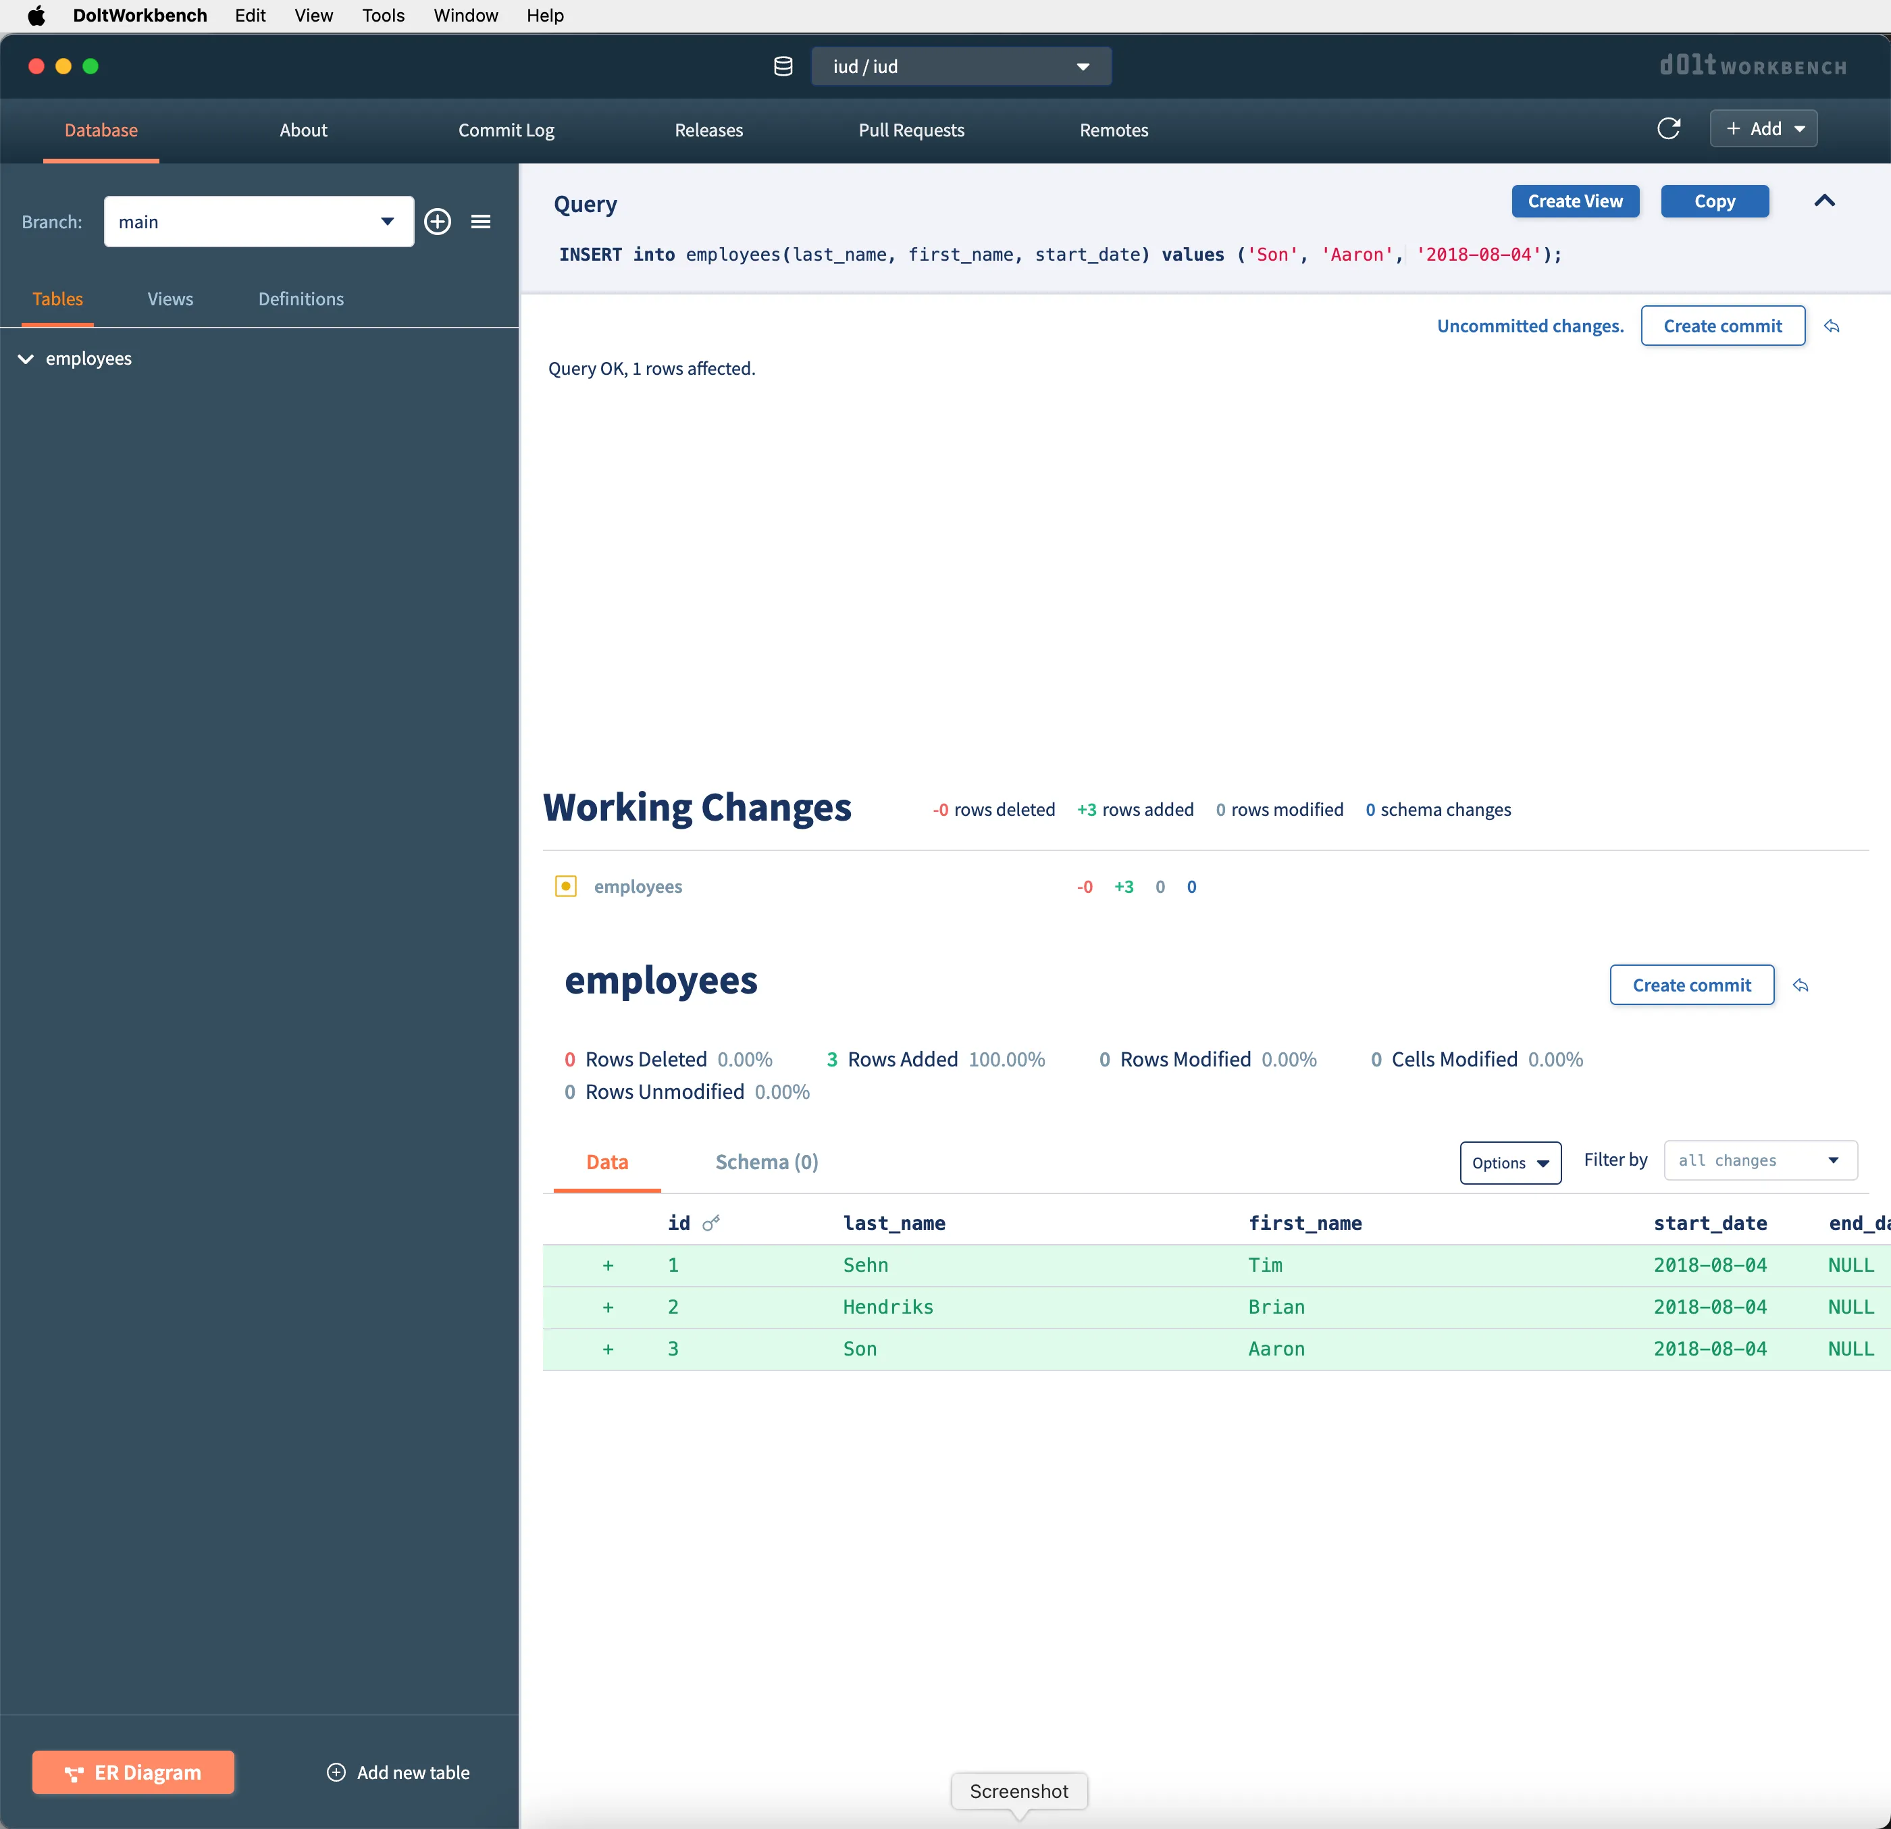The height and width of the screenshot is (1829, 1891).
Task: Click reset arrow beside employees Create commit
Action: (x=1801, y=985)
